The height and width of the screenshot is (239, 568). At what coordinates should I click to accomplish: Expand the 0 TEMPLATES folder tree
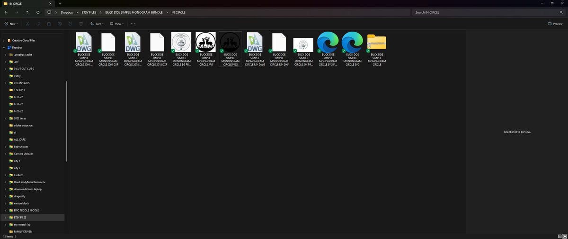tap(5, 83)
